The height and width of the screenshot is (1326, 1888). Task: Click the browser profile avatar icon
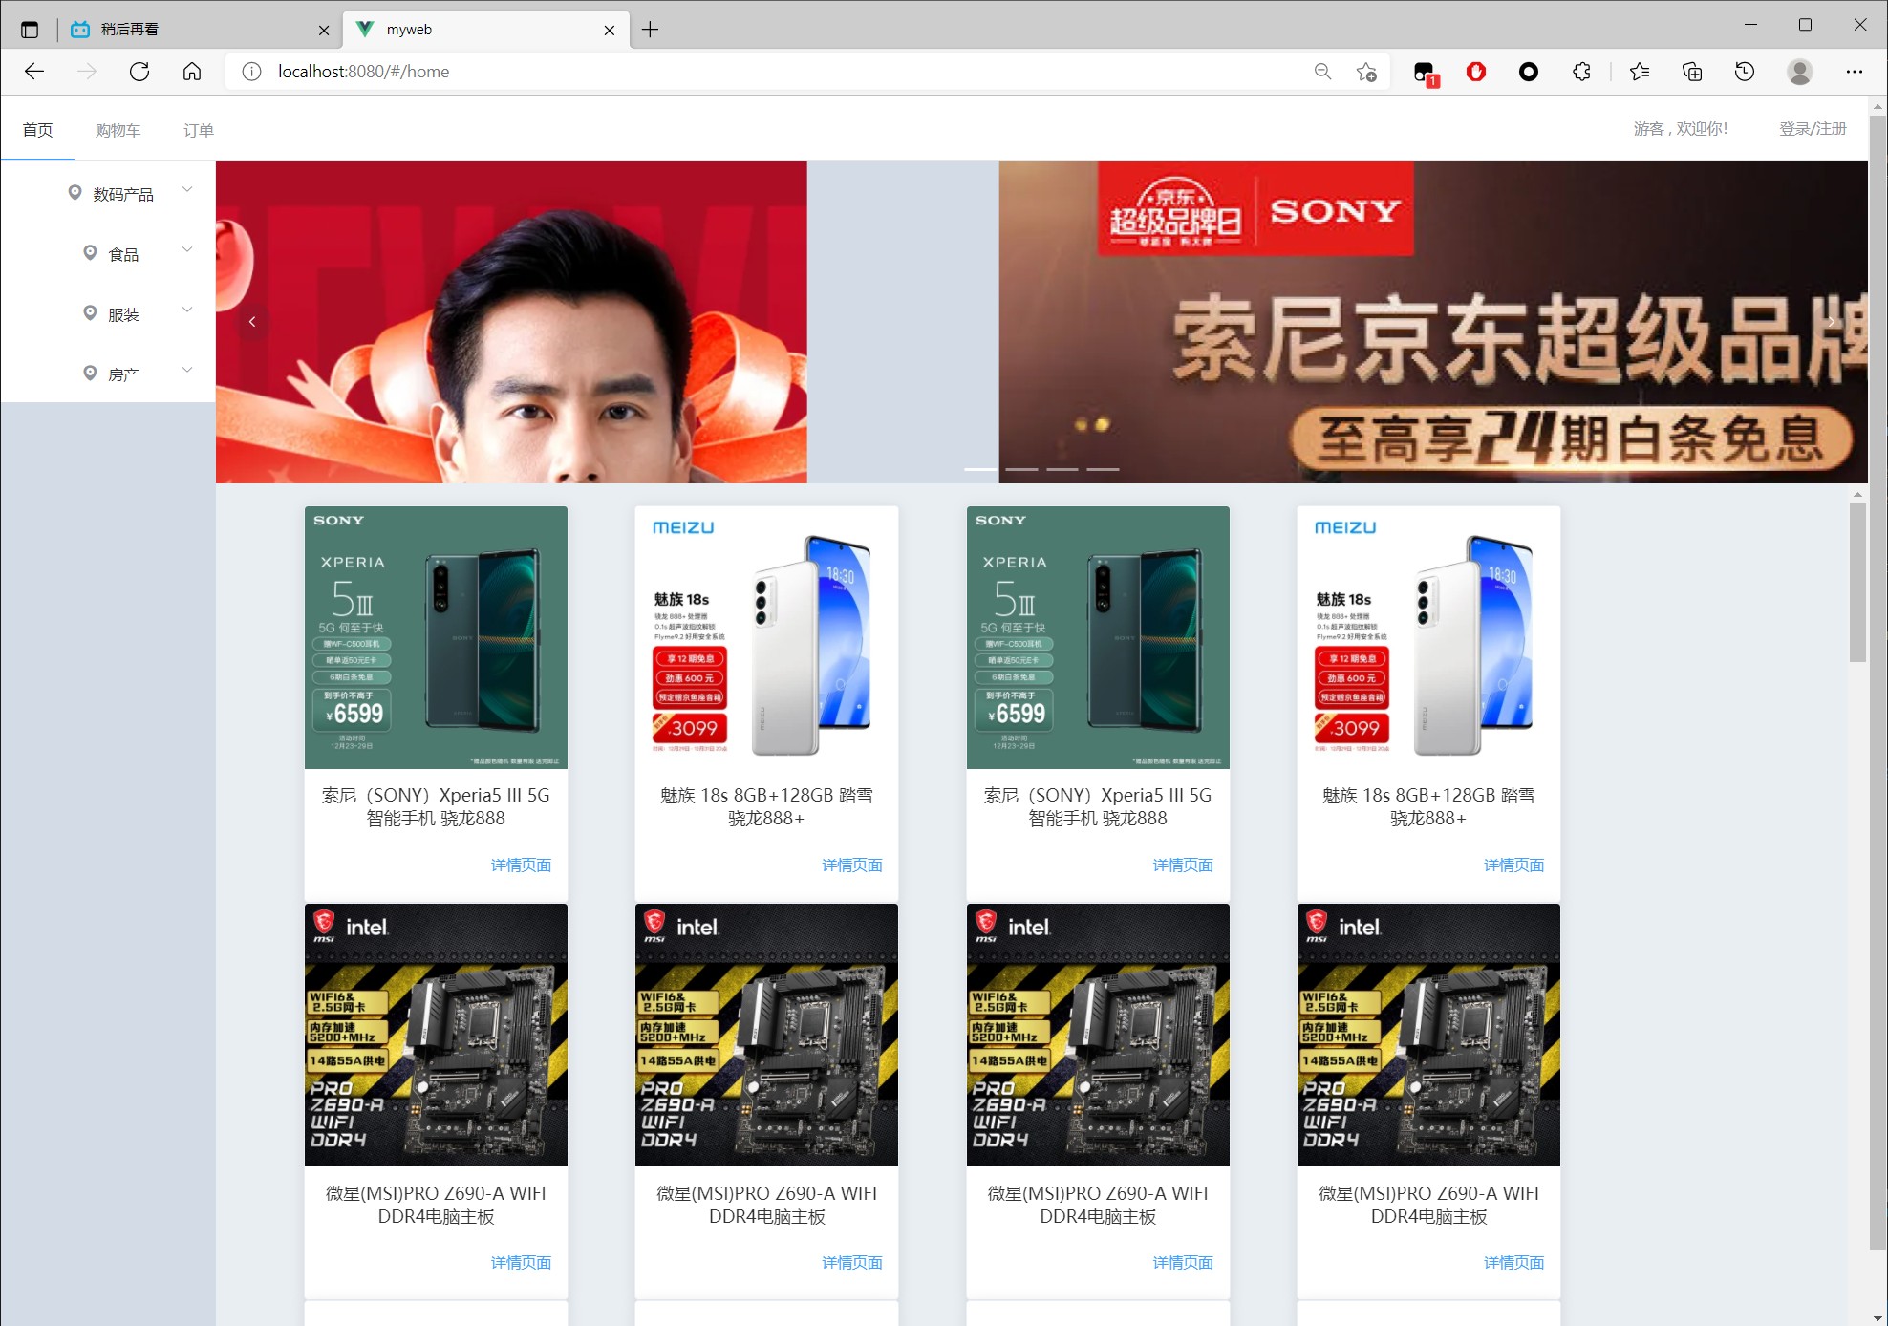click(x=1800, y=71)
